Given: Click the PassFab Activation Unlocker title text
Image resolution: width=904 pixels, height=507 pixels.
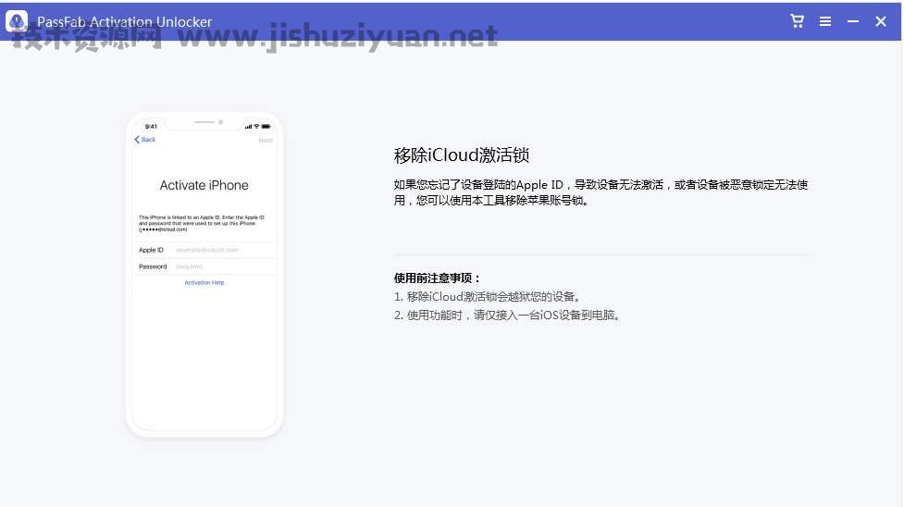Looking at the screenshot, I should click(125, 22).
